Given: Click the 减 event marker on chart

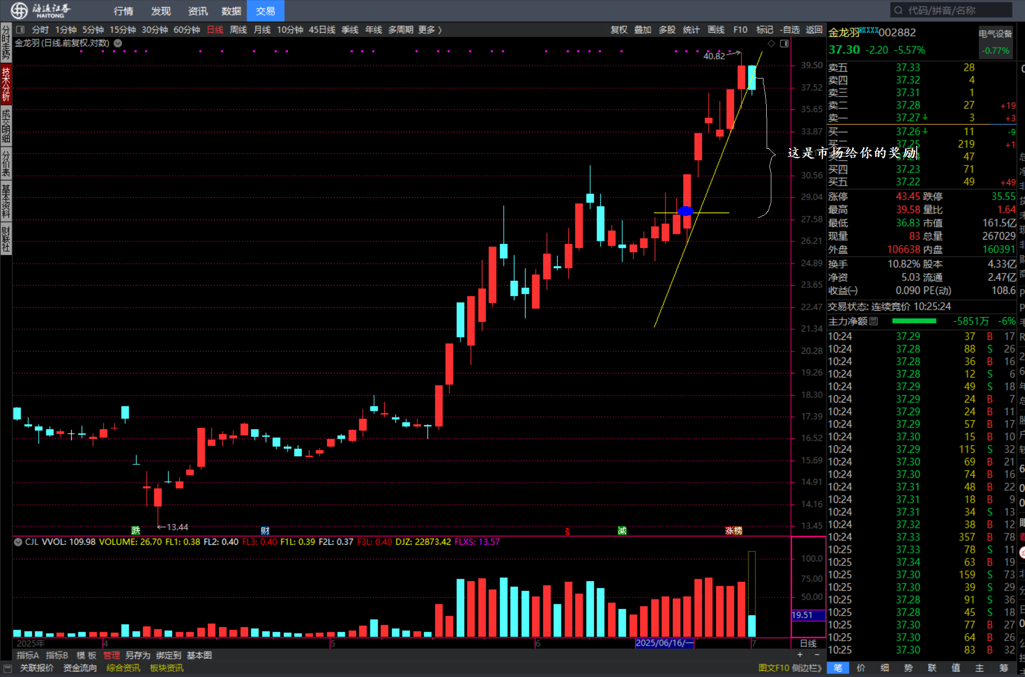Looking at the screenshot, I should click(622, 530).
